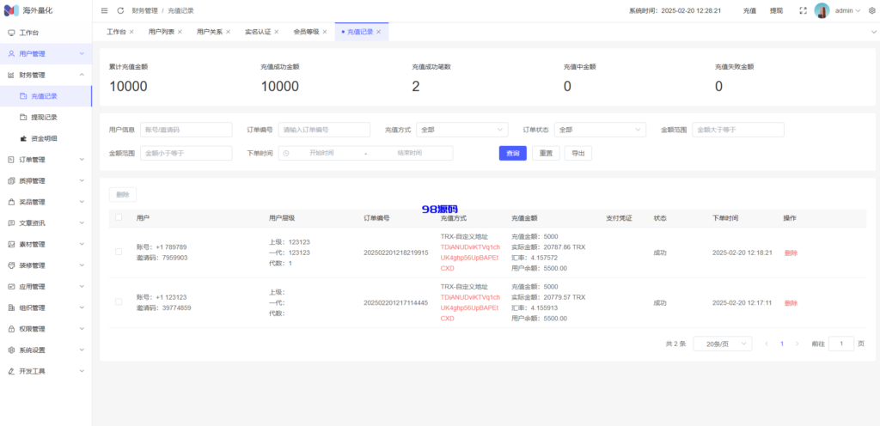Click the 财务管理 sidebar chart icon
This screenshot has width=880, height=426.
(x=11, y=75)
